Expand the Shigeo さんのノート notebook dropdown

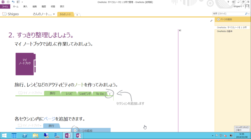(54, 14)
